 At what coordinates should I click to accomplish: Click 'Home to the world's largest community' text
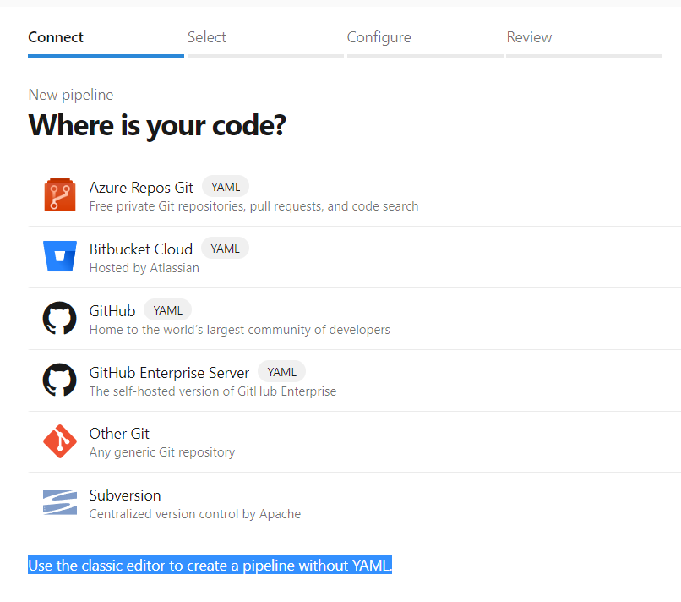tap(240, 330)
